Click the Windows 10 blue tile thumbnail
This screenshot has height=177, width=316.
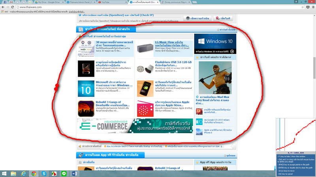86,89
